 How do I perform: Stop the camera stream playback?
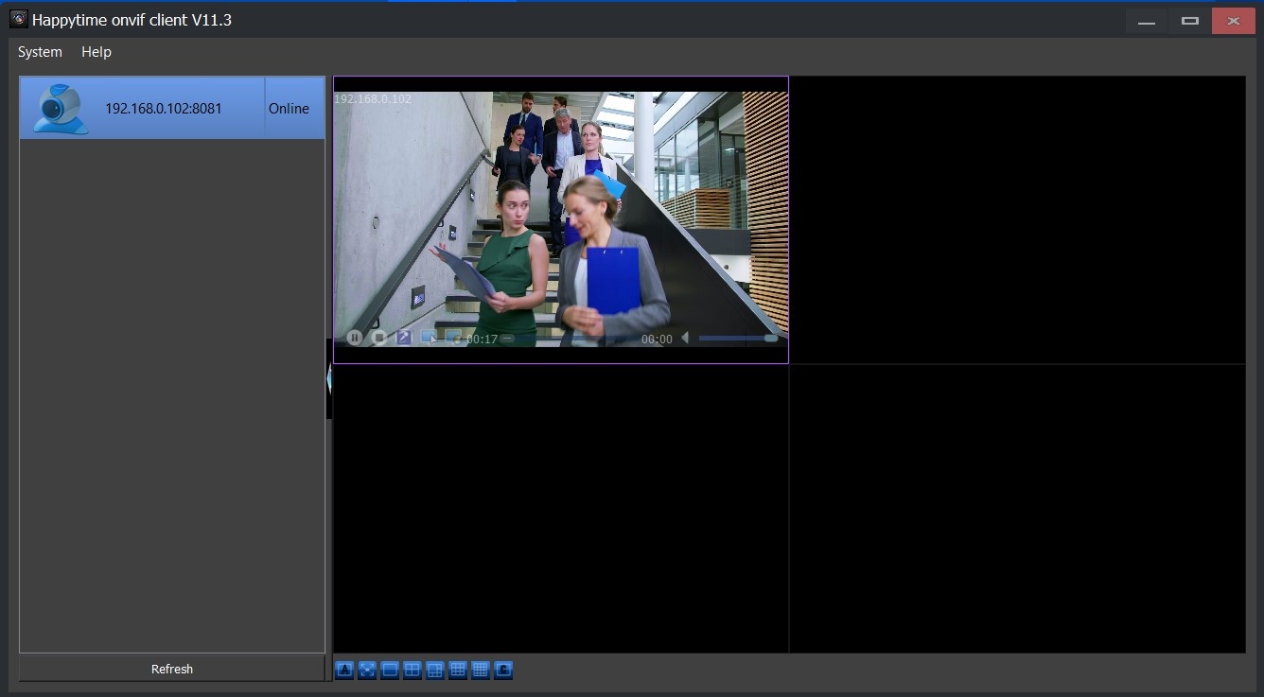(x=379, y=338)
